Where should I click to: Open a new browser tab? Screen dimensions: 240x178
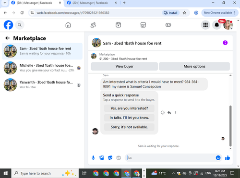(x=124, y=3)
